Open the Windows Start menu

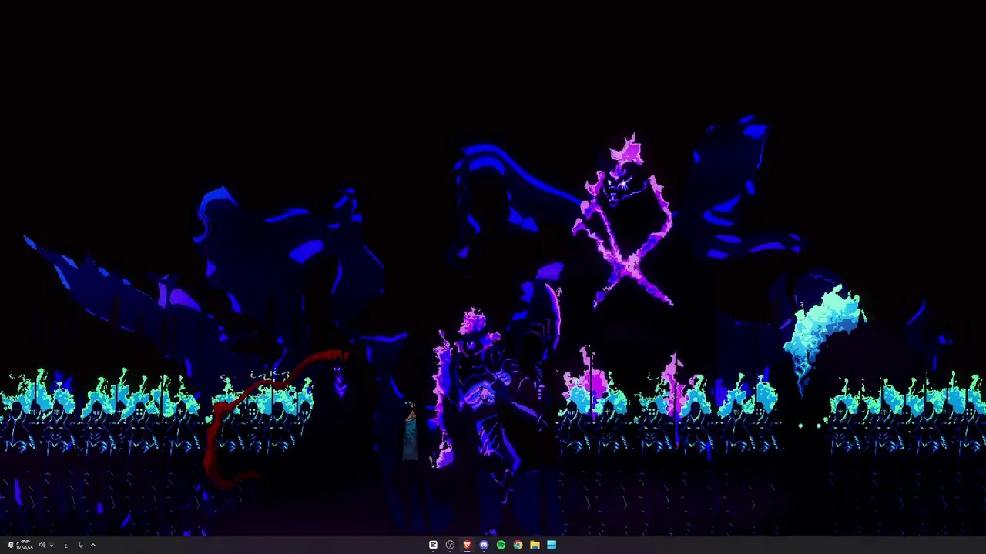point(552,545)
